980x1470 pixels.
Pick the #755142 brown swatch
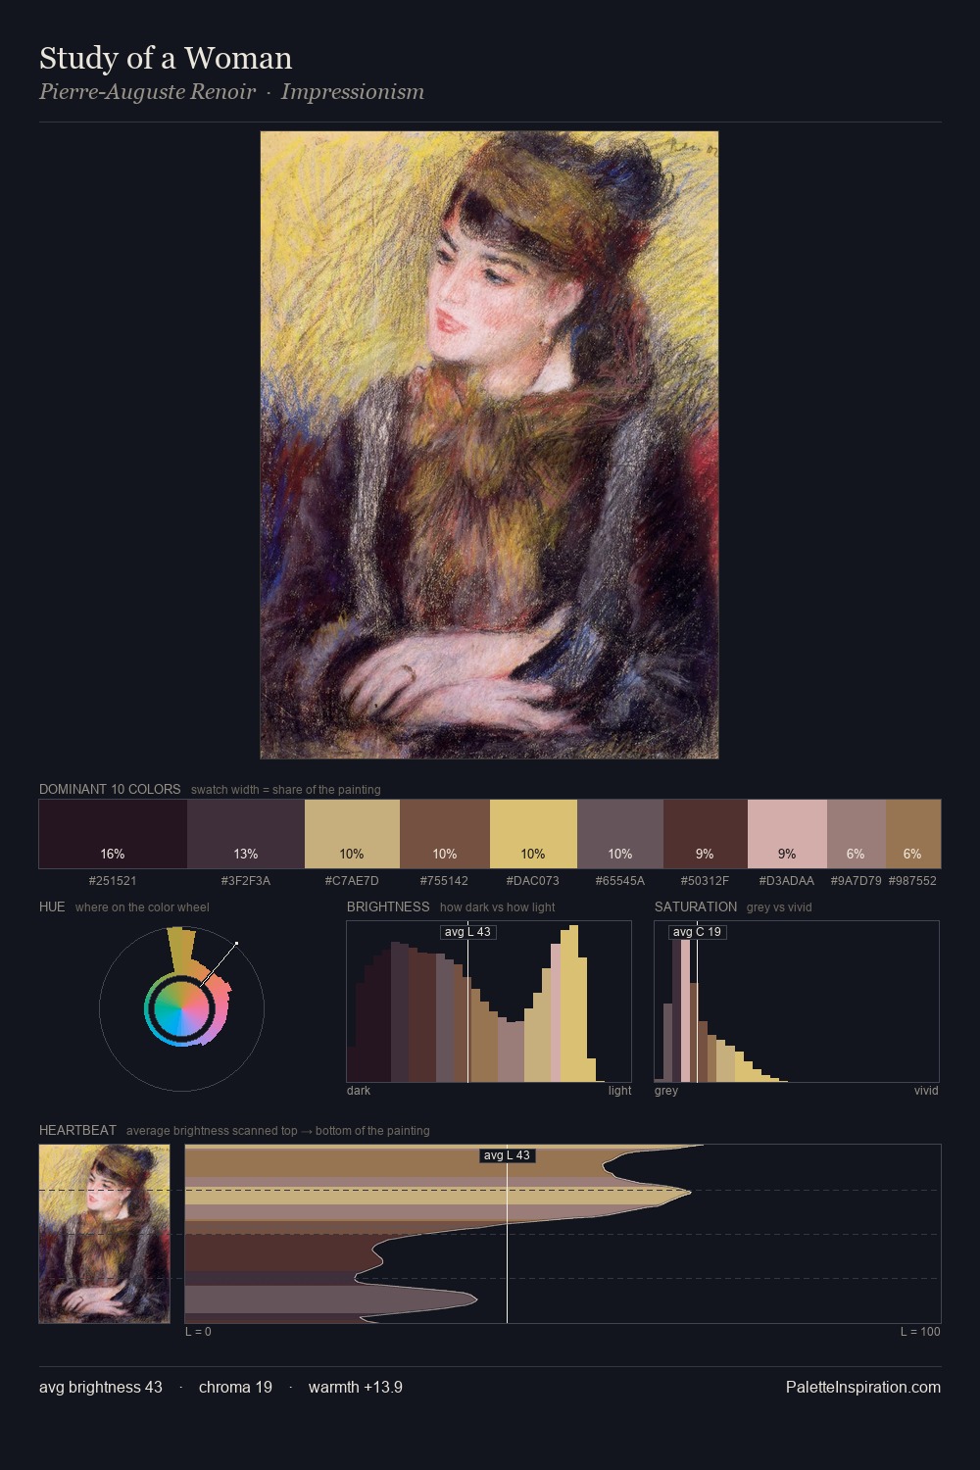tap(445, 834)
